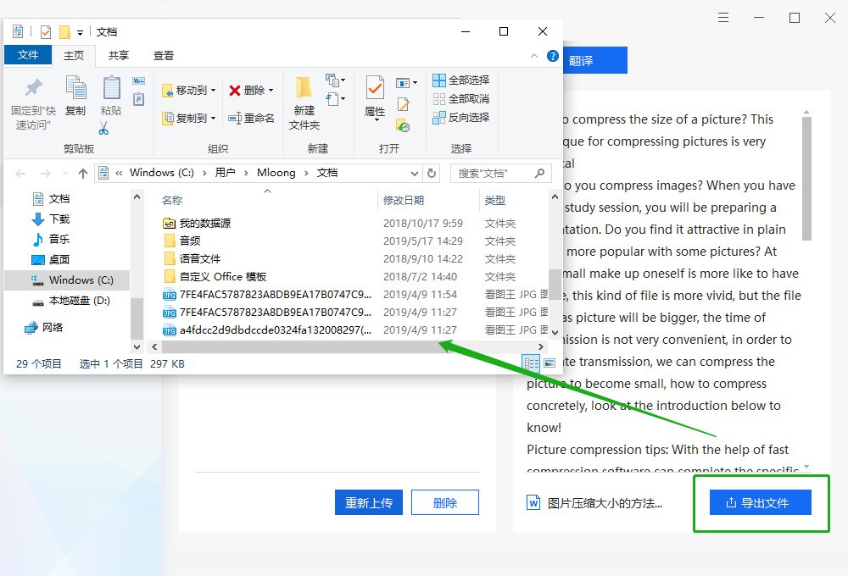Image resolution: width=848 pixels, height=576 pixels.
Task: Switch to the View (查看) ribbon tab
Action: coord(164,55)
